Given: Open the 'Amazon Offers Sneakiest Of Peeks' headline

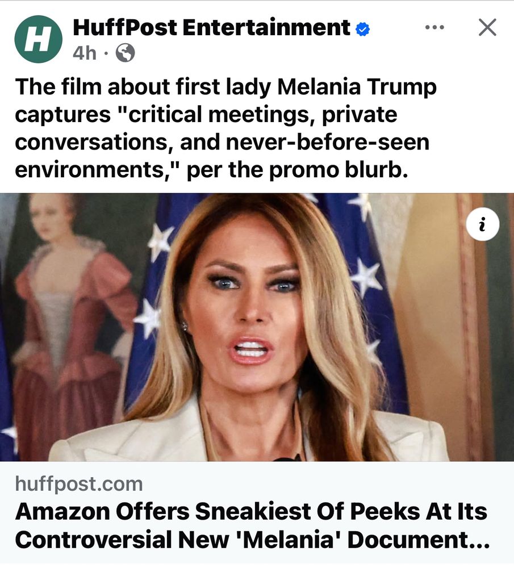Looking at the screenshot, I should [252, 525].
